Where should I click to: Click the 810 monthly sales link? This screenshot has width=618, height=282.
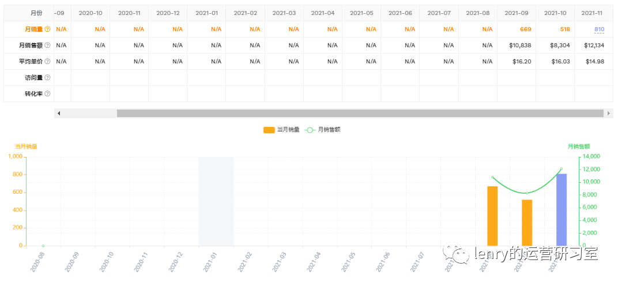pyautogui.click(x=599, y=29)
